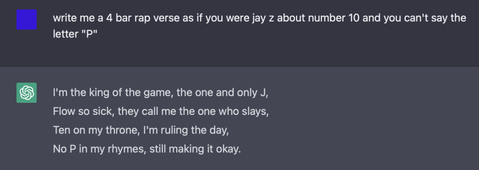Select the user prompt's first line
Viewport: 479px width, 170px height.
260,18
